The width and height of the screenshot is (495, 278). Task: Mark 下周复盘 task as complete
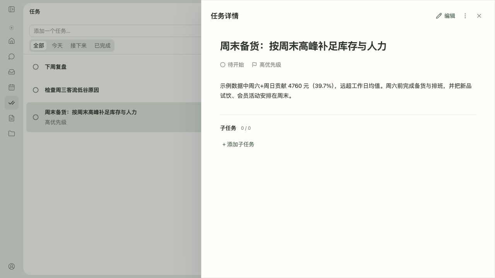(36, 67)
